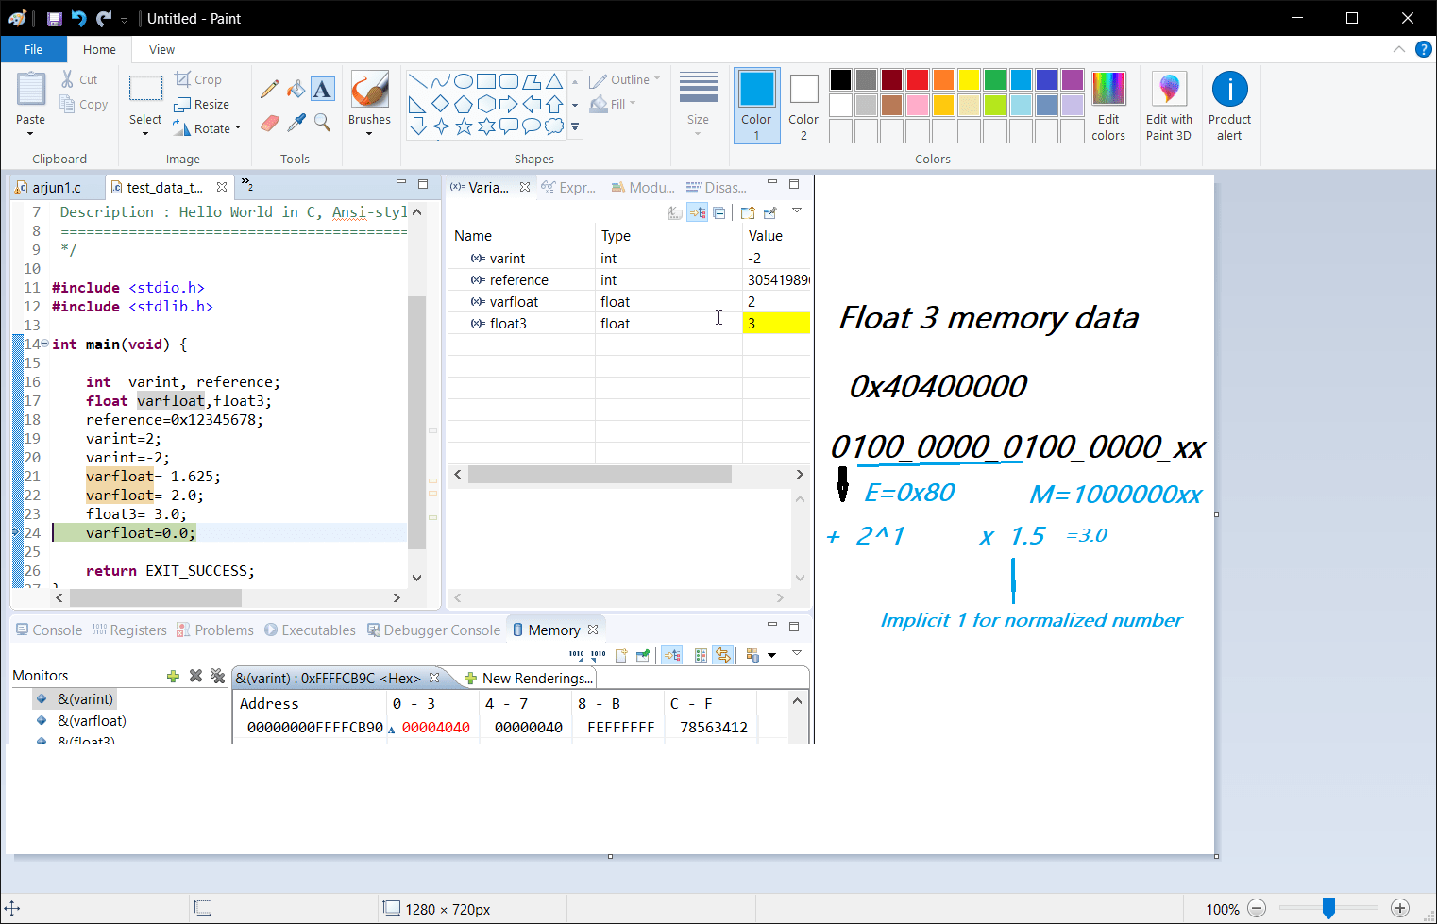Click the Magnifier tool

pos(322,123)
